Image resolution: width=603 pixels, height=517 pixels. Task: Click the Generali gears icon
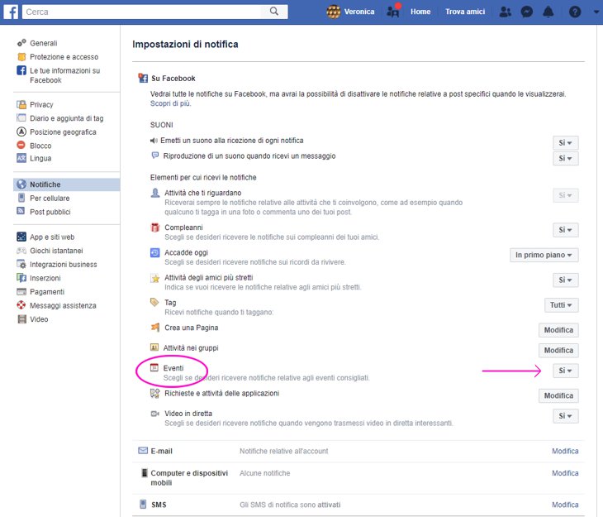pos(21,43)
